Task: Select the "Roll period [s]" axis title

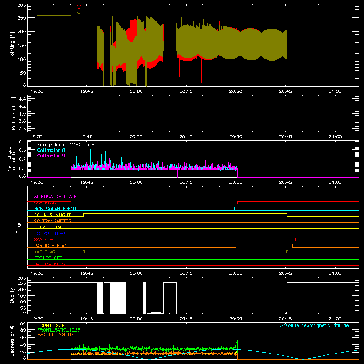Action: [13, 113]
